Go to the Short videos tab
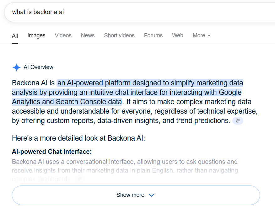 (x=119, y=35)
